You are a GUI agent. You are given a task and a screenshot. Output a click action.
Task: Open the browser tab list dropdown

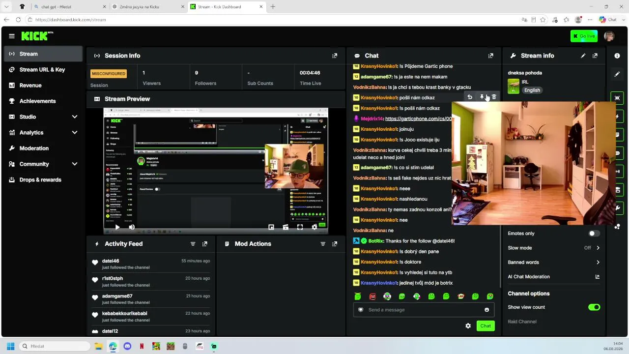(6, 7)
